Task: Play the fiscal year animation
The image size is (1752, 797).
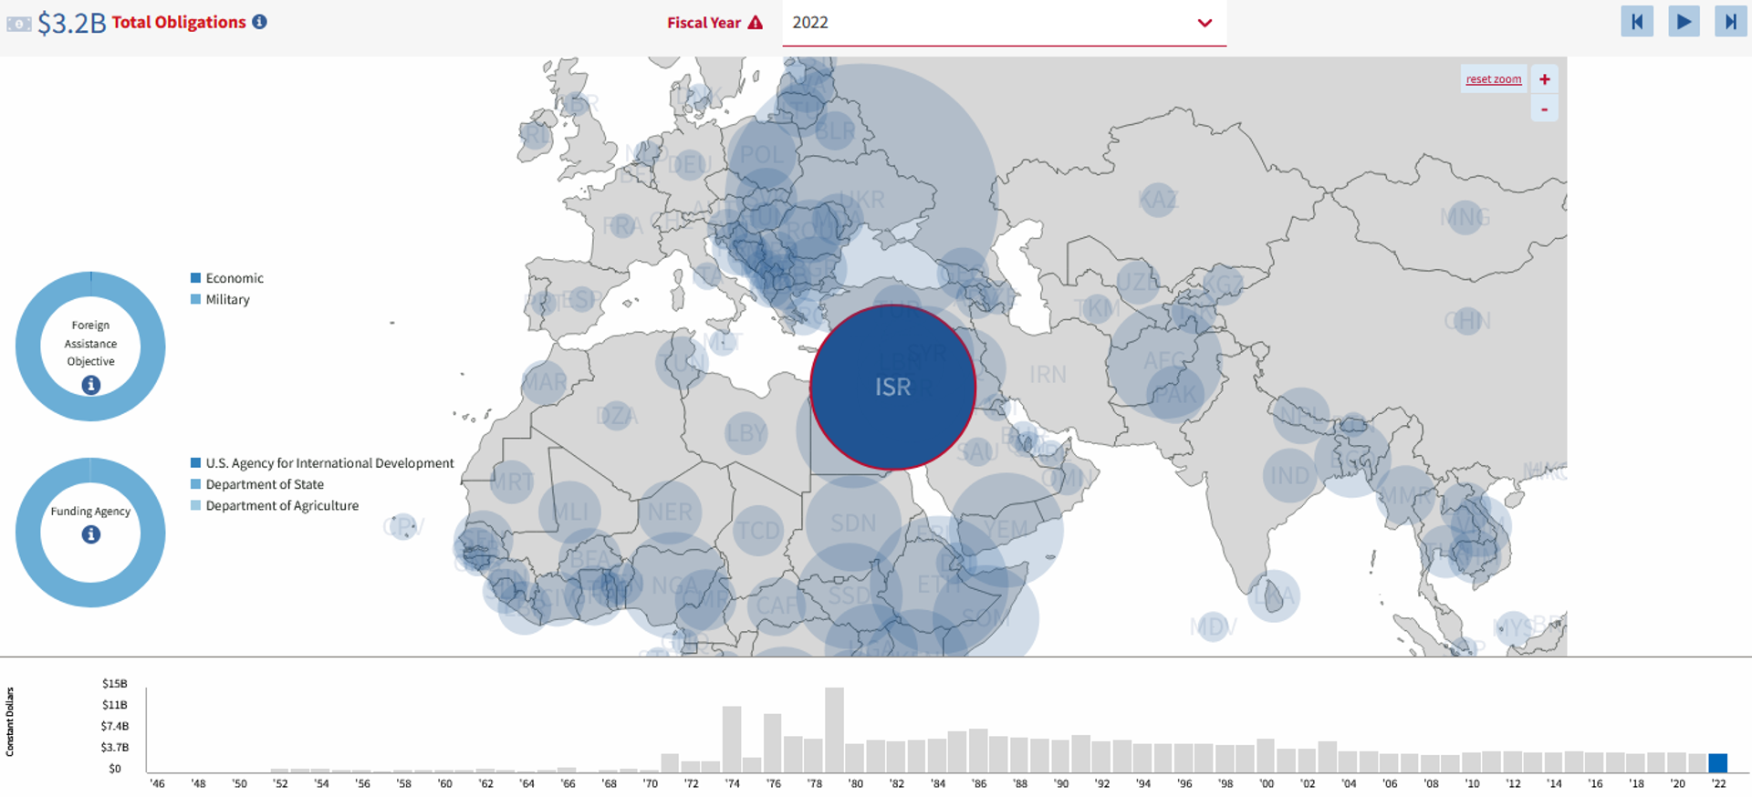Action: (1684, 21)
